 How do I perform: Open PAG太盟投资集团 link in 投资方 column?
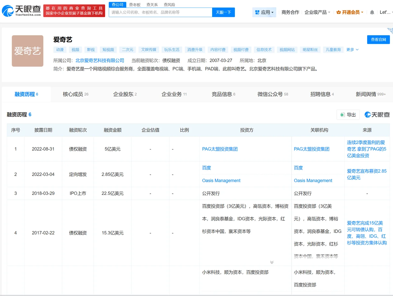coord(220,149)
